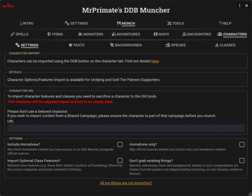Click the gears icon beside sub Settings
This screenshot has height=196, width=252.
point(17,45)
